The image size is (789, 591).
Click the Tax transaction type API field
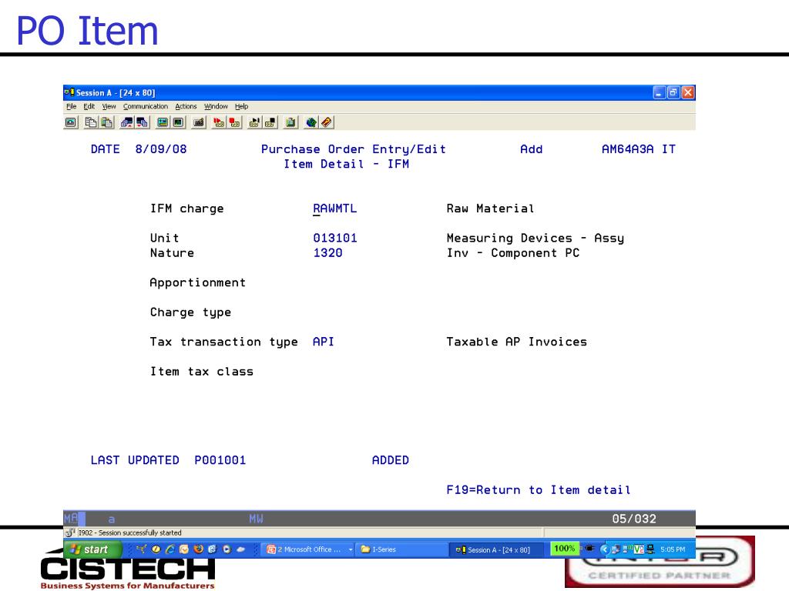click(323, 342)
